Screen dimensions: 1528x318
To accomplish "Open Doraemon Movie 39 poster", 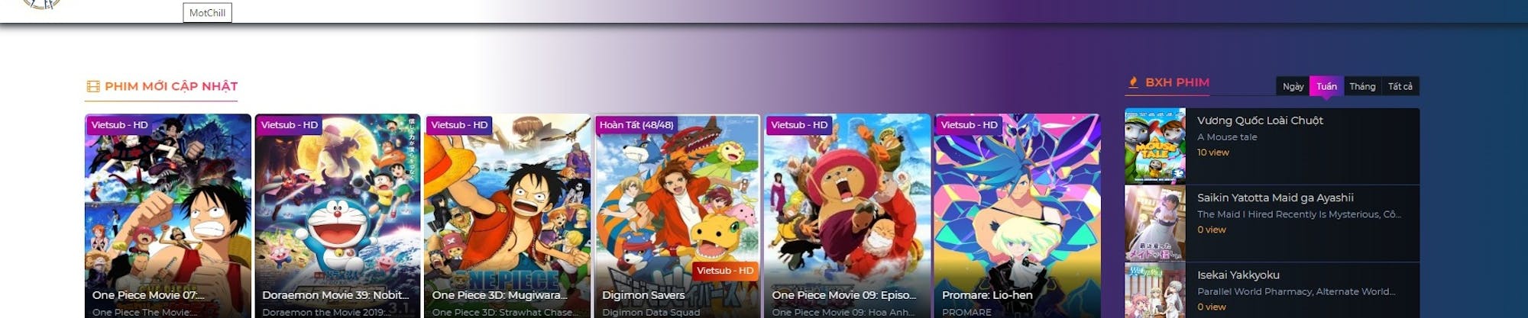I will click(338, 216).
